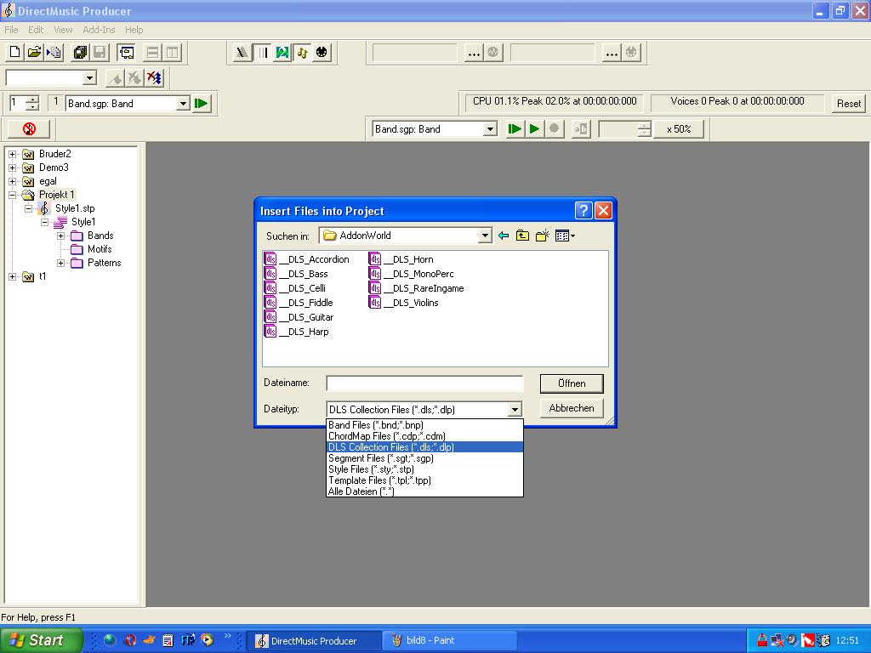Image resolution: width=871 pixels, height=653 pixels.
Task: Go back using the green arrow in dialog
Action: pyautogui.click(x=504, y=236)
